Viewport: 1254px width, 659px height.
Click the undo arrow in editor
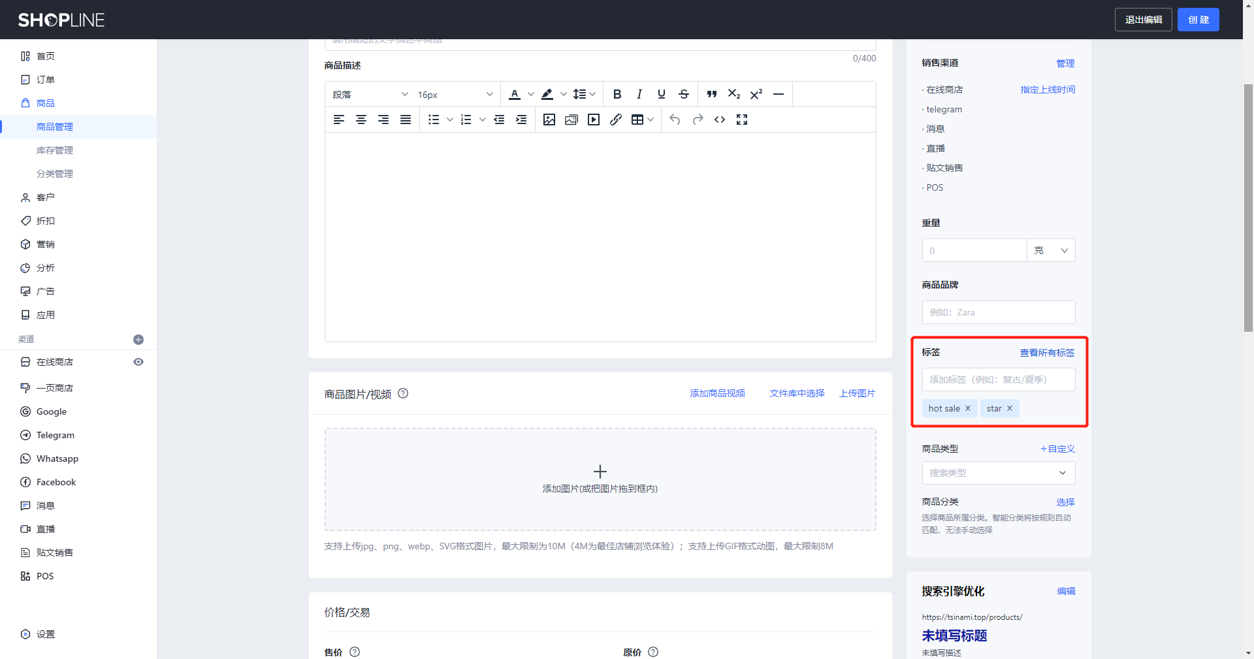click(x=675, y=120)
